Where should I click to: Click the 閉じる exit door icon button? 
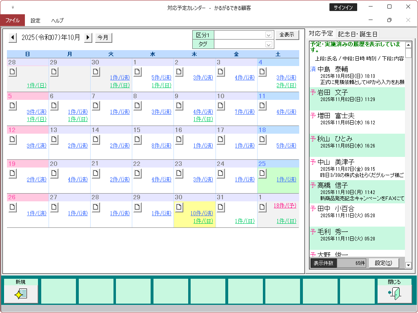tap(394, 293)
